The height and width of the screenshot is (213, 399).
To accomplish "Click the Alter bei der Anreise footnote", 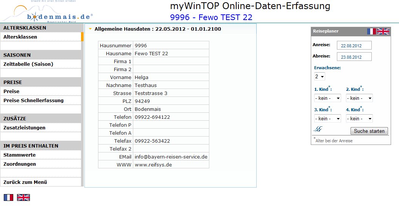I will (x=333, y=140).
